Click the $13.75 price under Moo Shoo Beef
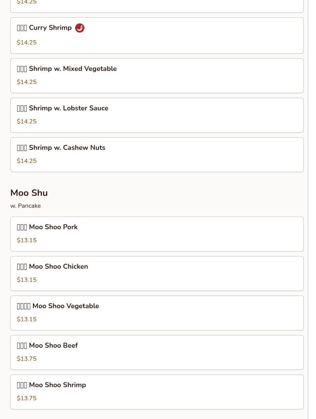Screen dimensions: 316x419 27,358
